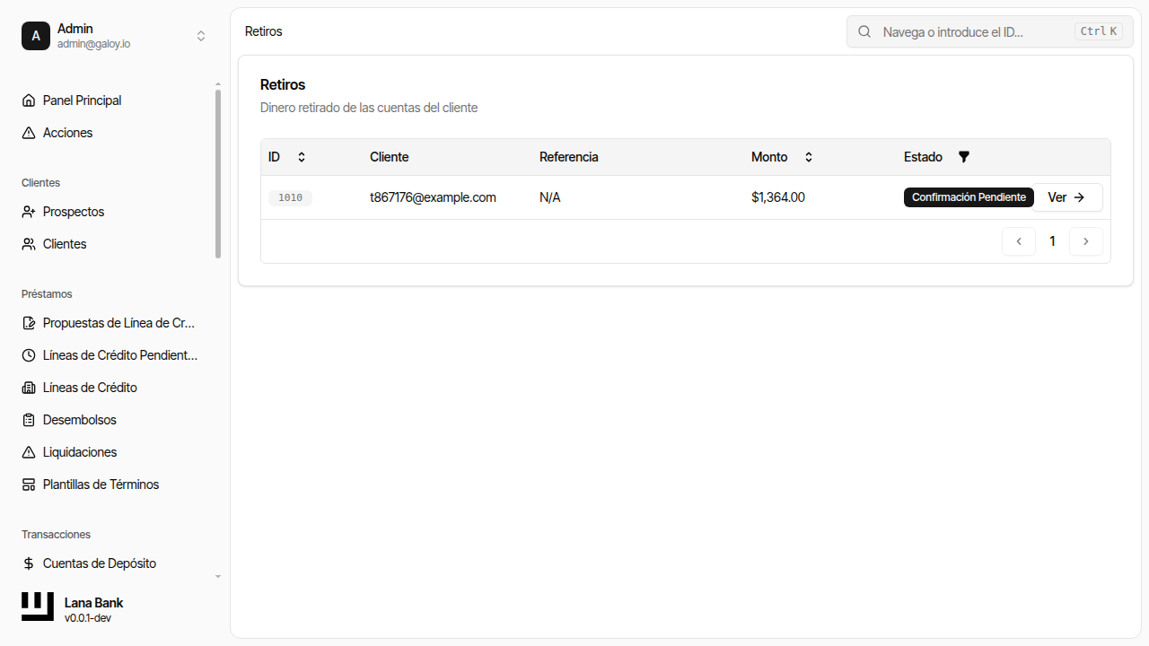The height and width of the screenshot is (646, 1149).
Task: Open Propuestas de Línea de Crédito
Action: pyautogui.click(x=118, y=323)
